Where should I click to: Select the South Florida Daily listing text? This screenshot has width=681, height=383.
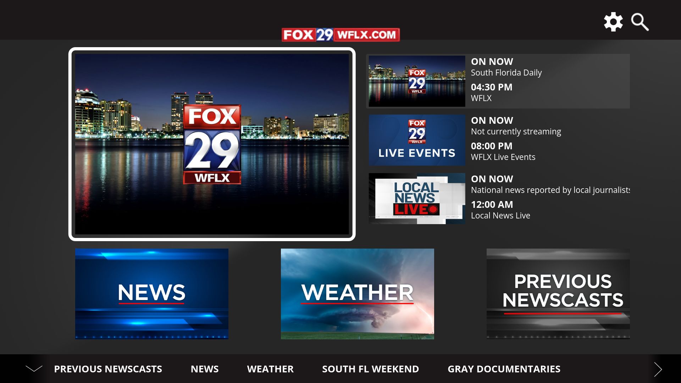point(506,73)
